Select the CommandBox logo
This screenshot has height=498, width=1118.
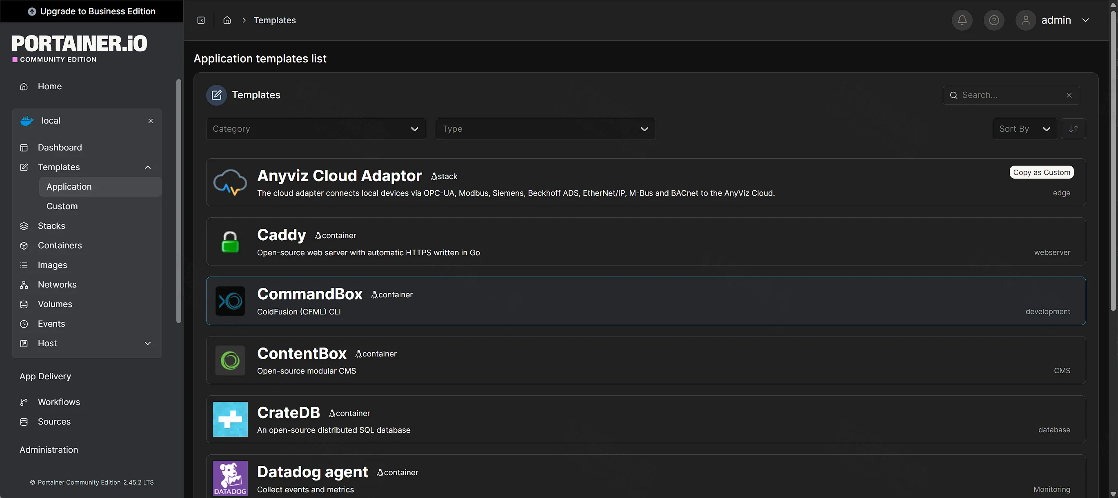click(x=230, y=301)
